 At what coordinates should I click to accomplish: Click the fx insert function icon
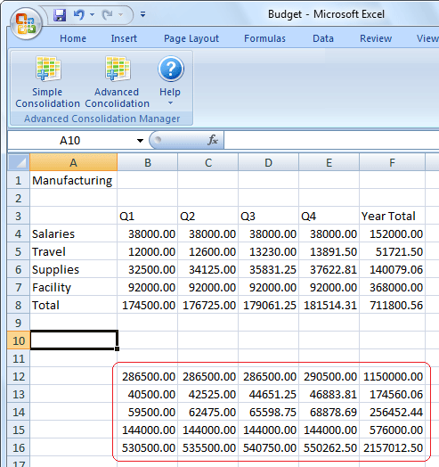point(213,140)
